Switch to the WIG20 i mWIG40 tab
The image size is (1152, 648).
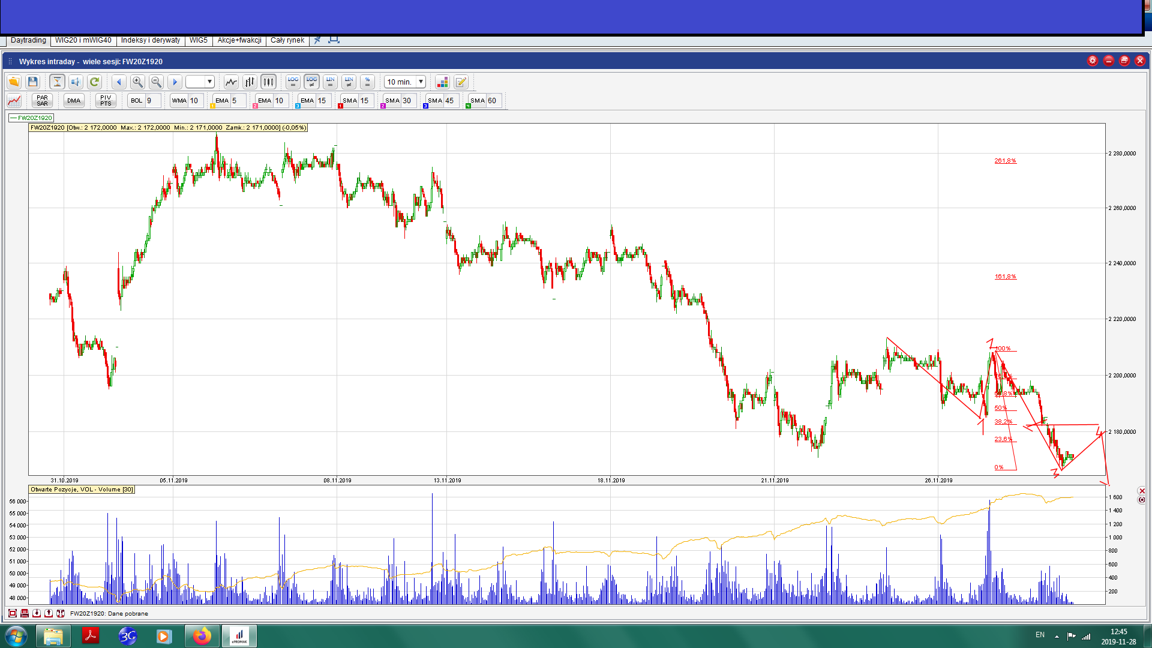83,40
